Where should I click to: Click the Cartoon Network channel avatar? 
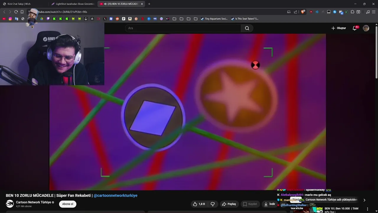click(x=10, y=204)
